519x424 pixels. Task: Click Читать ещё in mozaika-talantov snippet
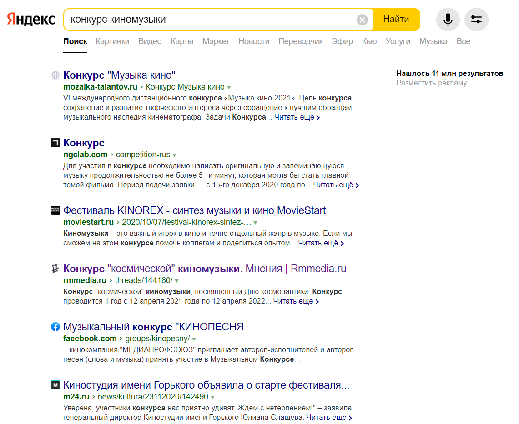tap(297, 117)
